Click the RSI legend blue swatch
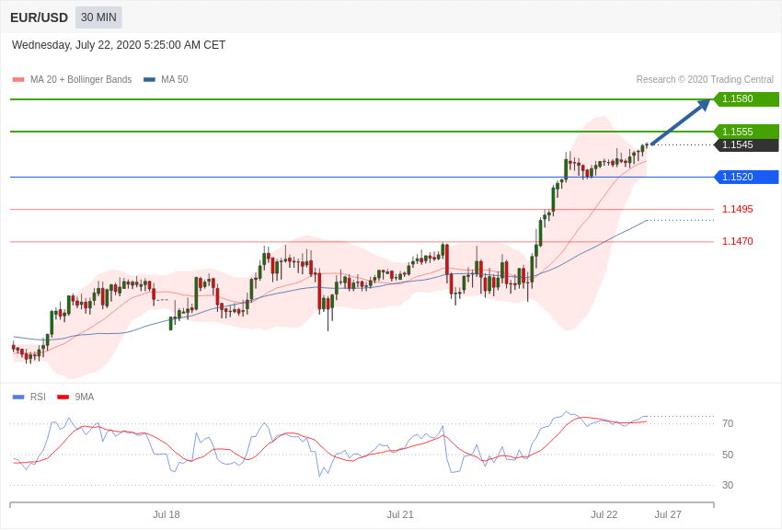 tap(18, 397)
